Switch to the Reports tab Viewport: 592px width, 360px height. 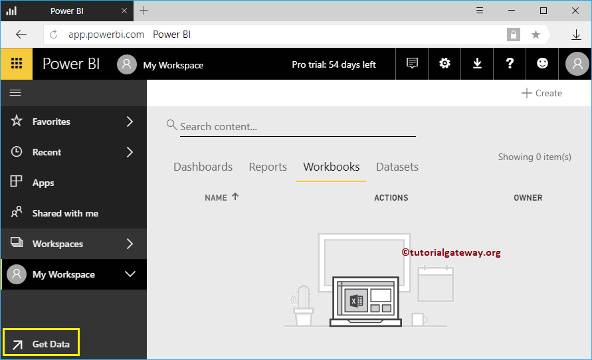(x=268, y=167)
